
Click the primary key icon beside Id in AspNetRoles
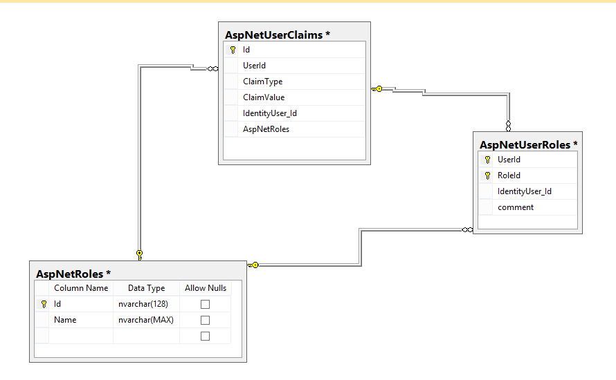tap(43, 304)
